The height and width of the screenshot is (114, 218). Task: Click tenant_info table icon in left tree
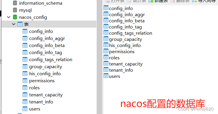(25, 102)
